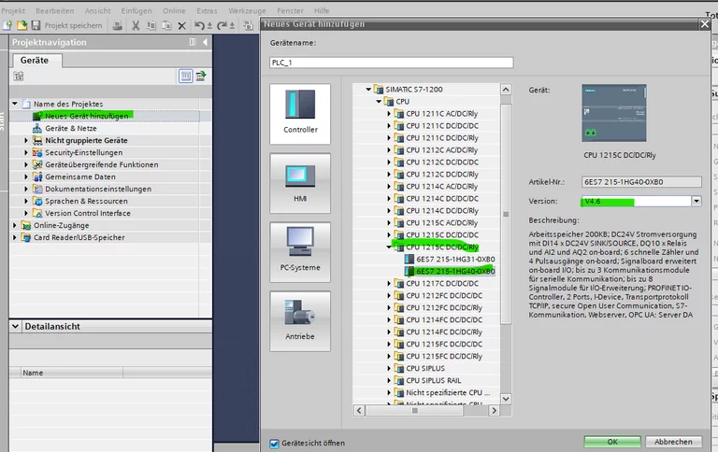
Task: Click the device list view icon in Projektnavigation
Action: [x=185, y=76]
